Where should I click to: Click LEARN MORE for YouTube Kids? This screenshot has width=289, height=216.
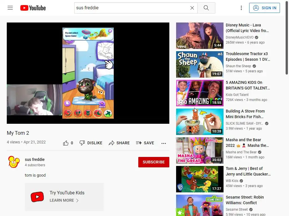tap(62, 200)
